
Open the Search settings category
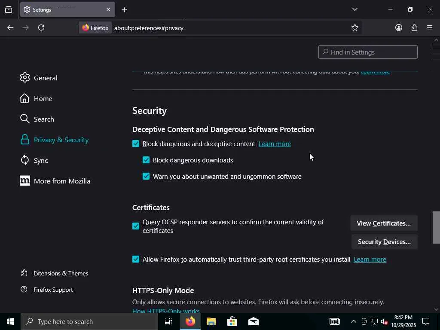point(43,119)
